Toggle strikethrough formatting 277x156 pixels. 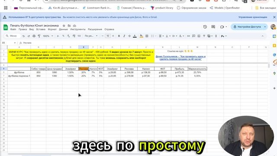click(x=129, y=36)
